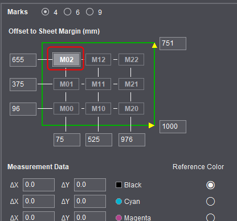237x221 pixels.
Task: Edit the 96 vertical offset field
Action: coord(23,109)
